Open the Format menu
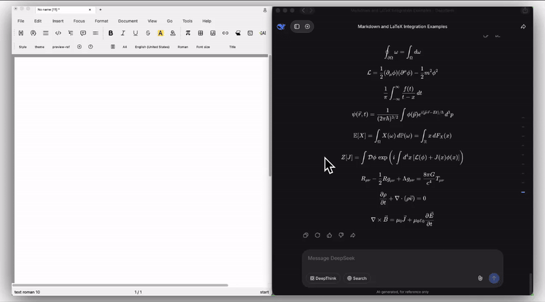 tap(101, 21)
